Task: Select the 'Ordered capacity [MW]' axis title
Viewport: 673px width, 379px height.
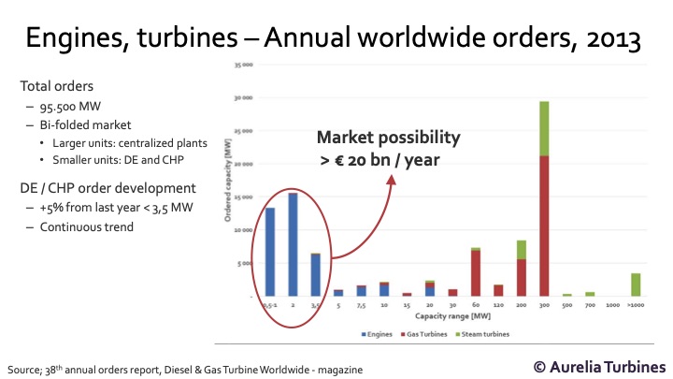Action: pos(227,180)
